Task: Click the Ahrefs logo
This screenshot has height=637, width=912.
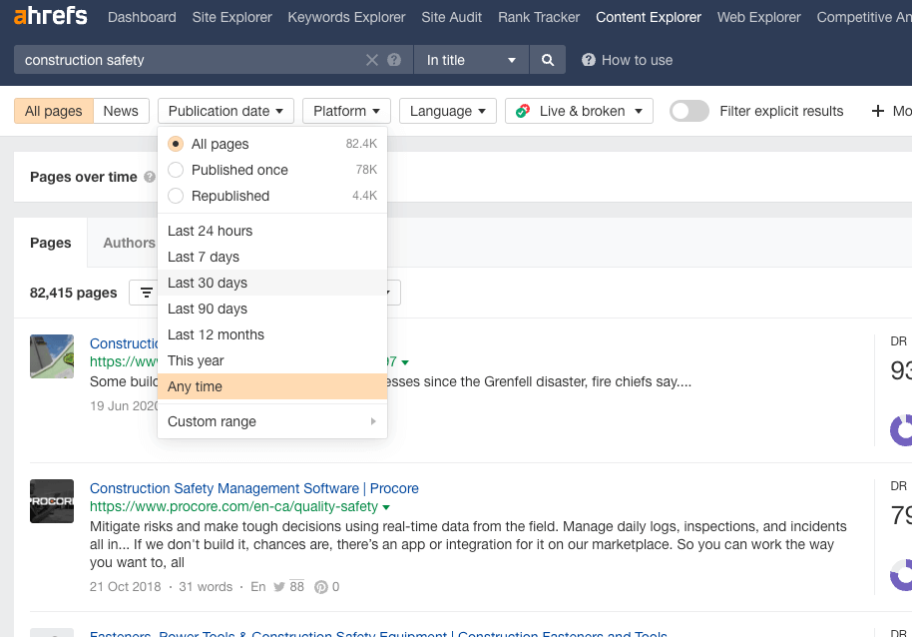Action: pos(50,17)
